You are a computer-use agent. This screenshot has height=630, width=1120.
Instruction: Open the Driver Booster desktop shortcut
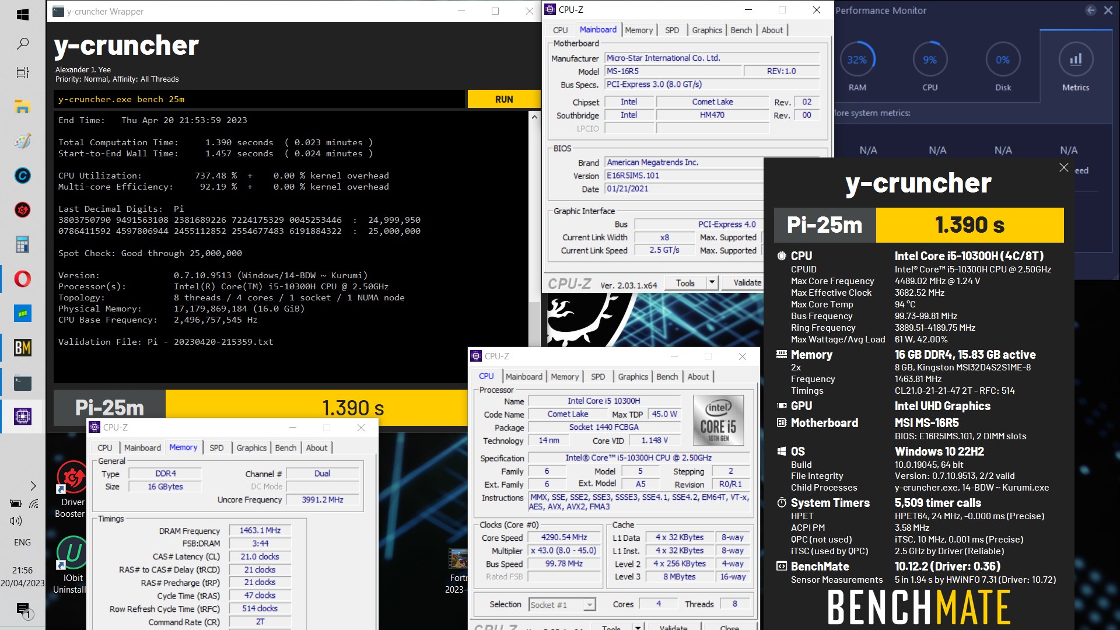pos(71,490)
